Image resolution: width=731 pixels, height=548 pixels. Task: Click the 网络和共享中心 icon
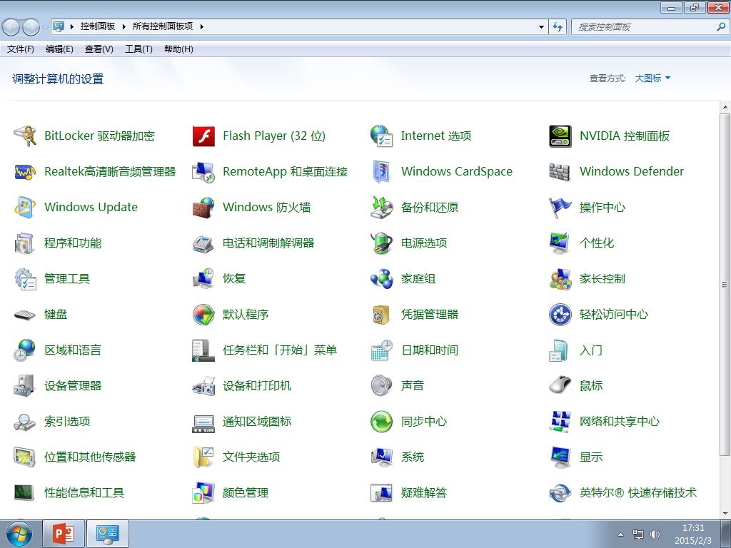point(560,422)
